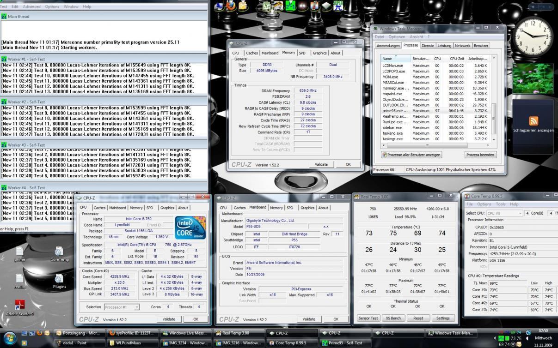Image resolution: width=558 pixels, height=348 pixels.
Task: Click the Intel Core i5 logo in CPU-Z
Action: [x=190, y=228]
